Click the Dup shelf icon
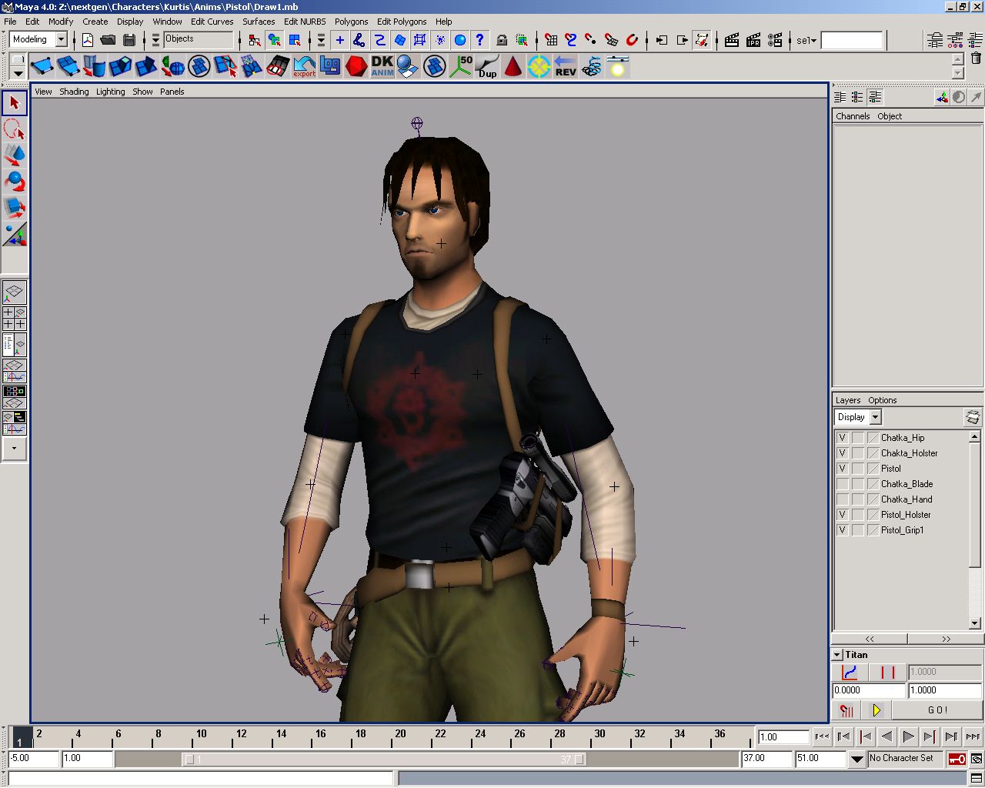The image size is (985, 788). 487,66
